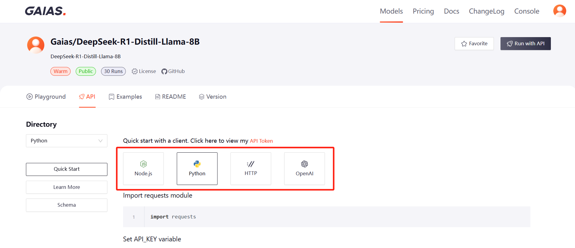The image size is (575, 248).
Task: Select the Quick Start sidebar item
Action: pos(66,169)
